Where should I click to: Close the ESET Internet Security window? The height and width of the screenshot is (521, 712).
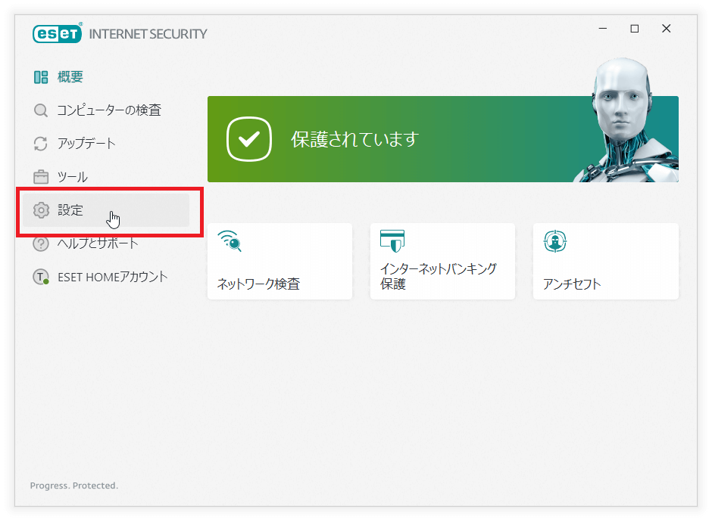[667, 29]
